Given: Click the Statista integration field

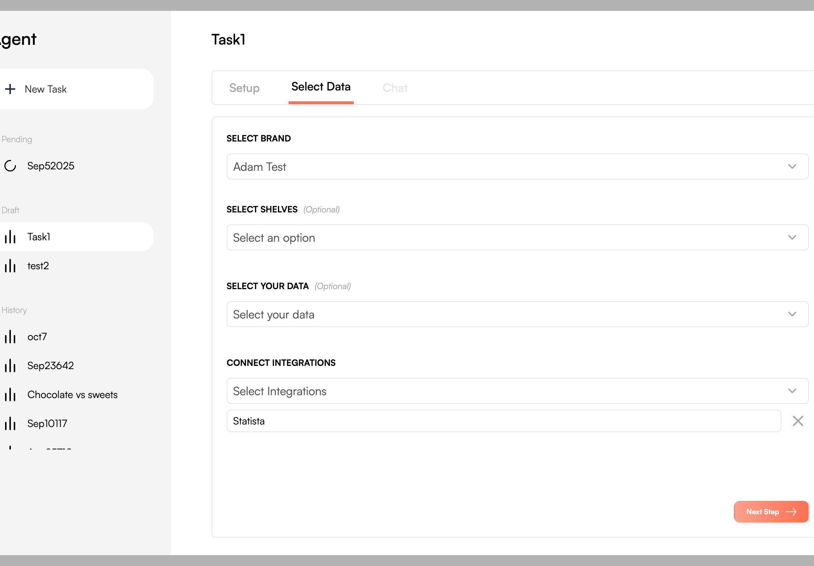Looking at the screenshot, I should point(503,421).
